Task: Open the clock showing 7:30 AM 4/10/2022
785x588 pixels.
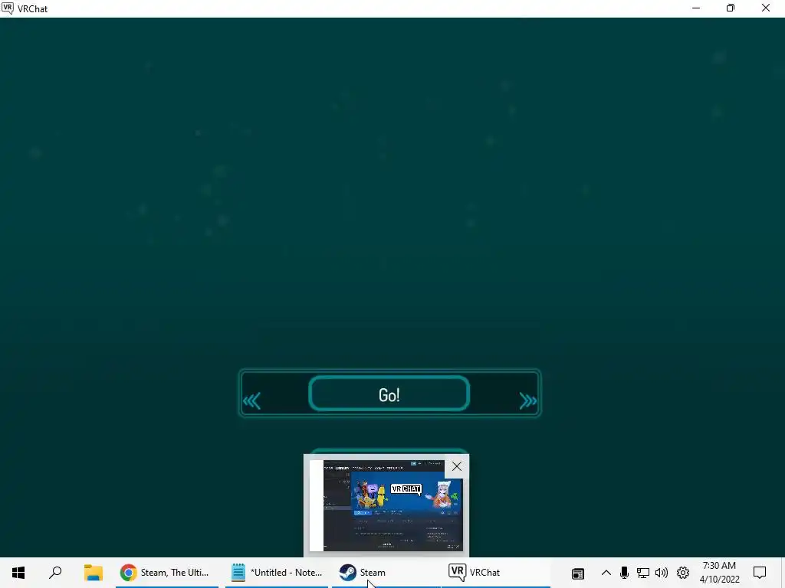Action: point(719,573)
